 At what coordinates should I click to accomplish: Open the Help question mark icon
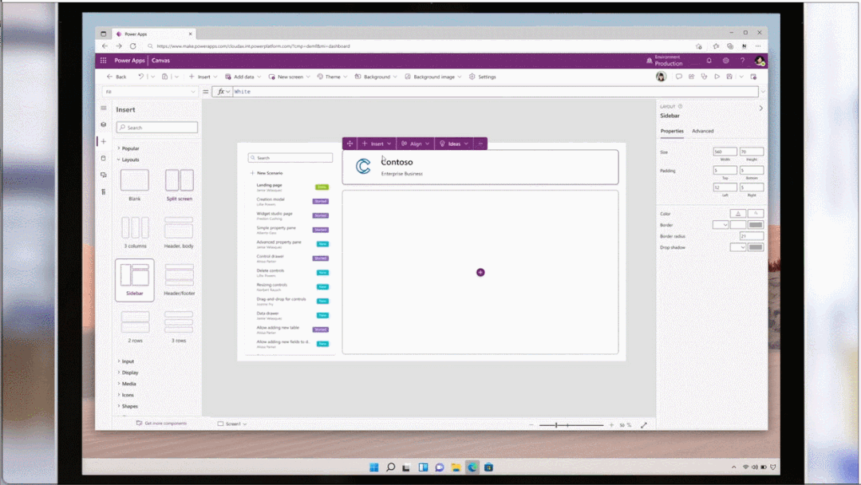pyautogui.click(x=742, y=61)
